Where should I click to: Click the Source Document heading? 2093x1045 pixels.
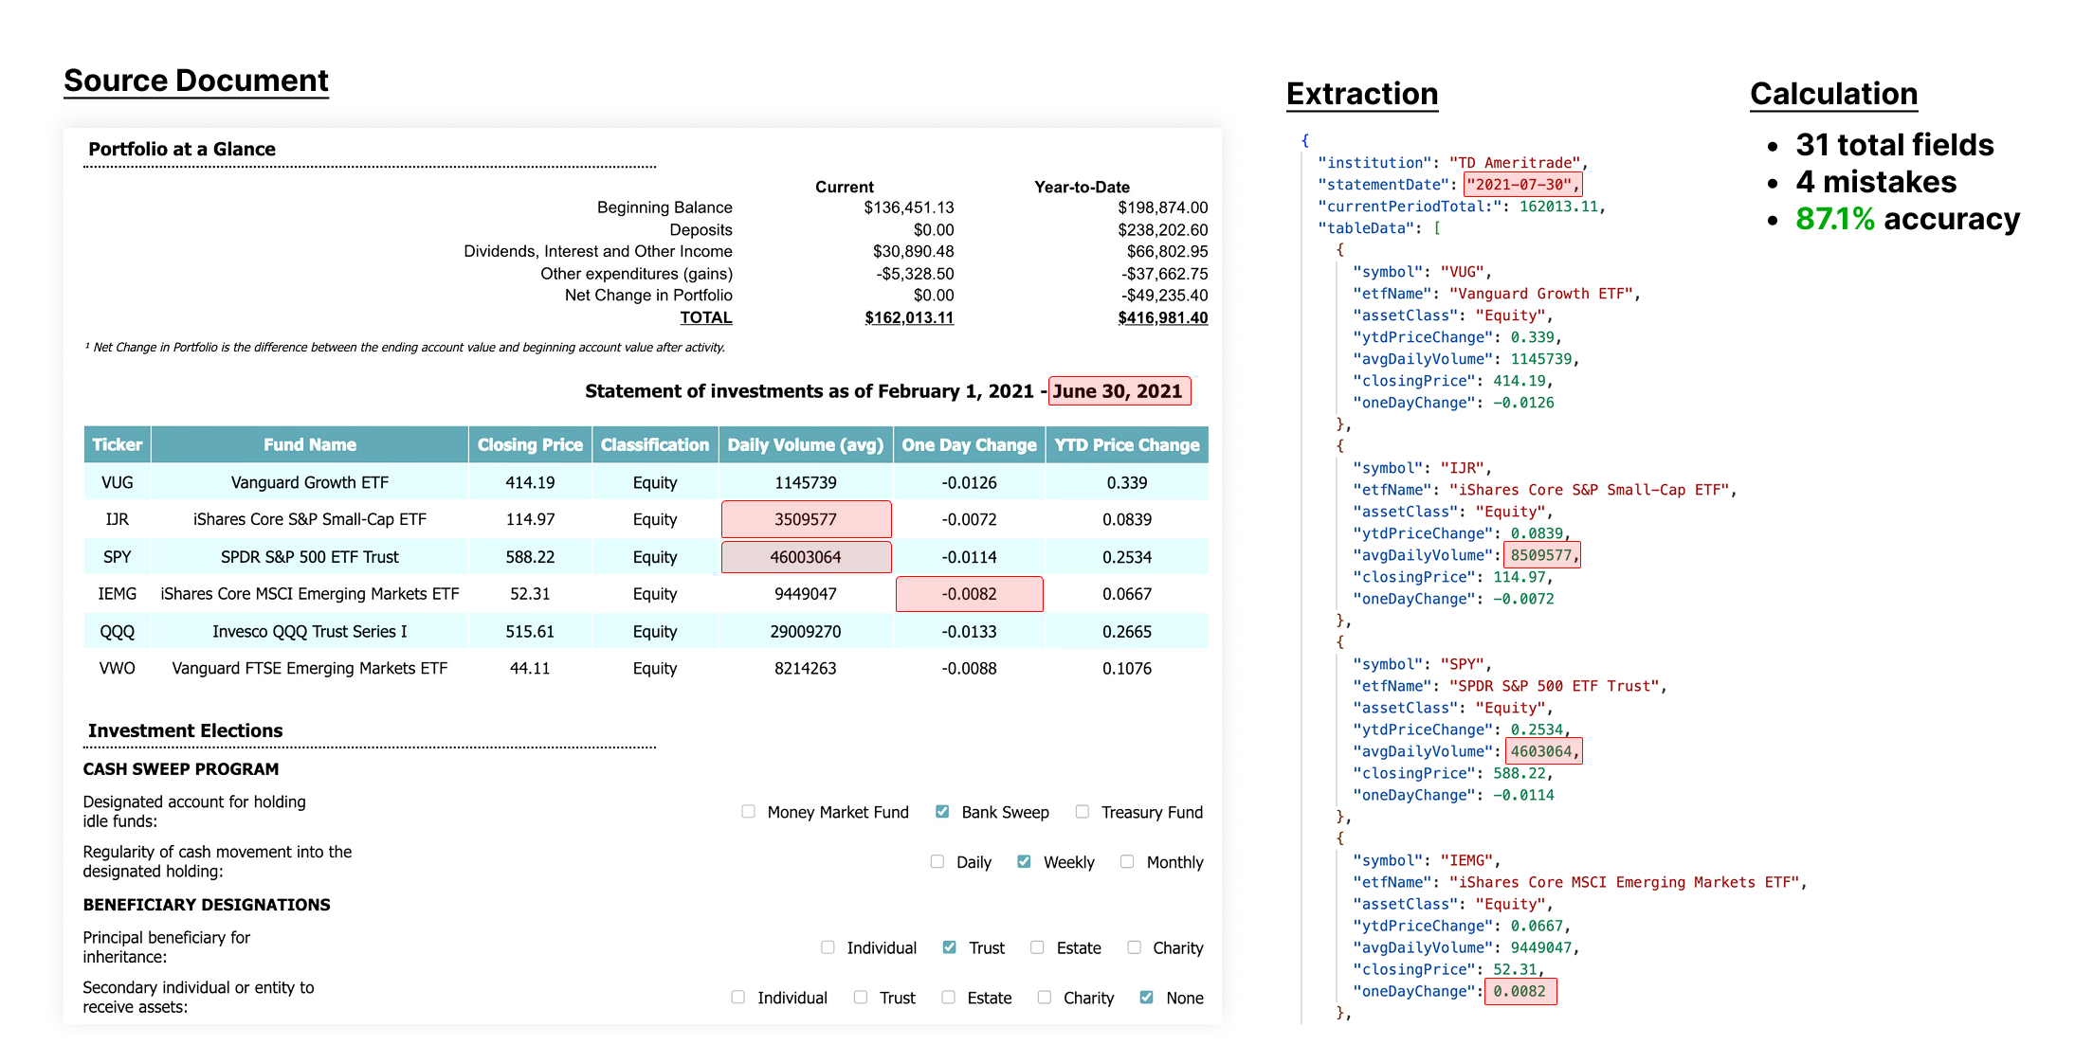196,81
